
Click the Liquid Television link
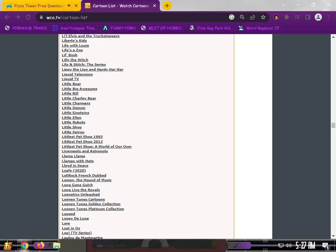coord(77,74)
